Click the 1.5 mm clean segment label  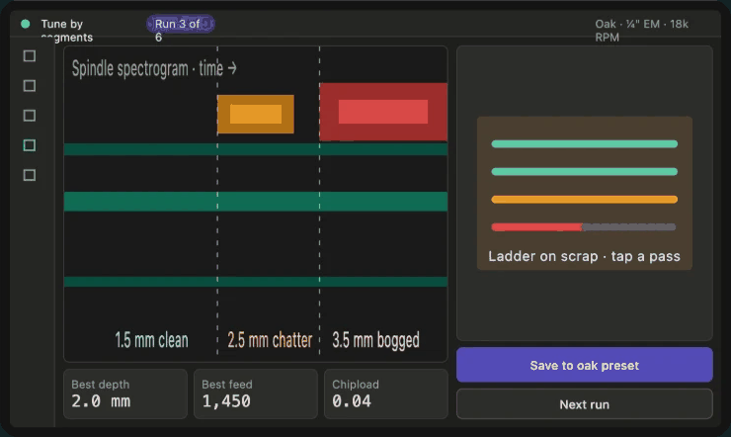click(151, 340)
